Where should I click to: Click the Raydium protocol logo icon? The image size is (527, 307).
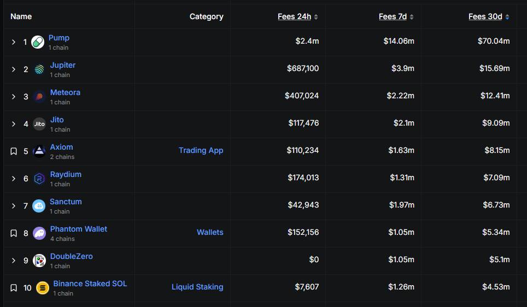[39, 179]
